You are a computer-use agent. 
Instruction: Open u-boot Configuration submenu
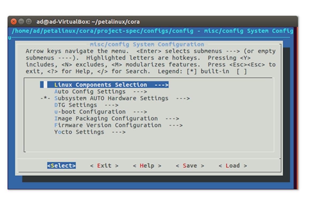pyautogui.click(x=101, y=112)
